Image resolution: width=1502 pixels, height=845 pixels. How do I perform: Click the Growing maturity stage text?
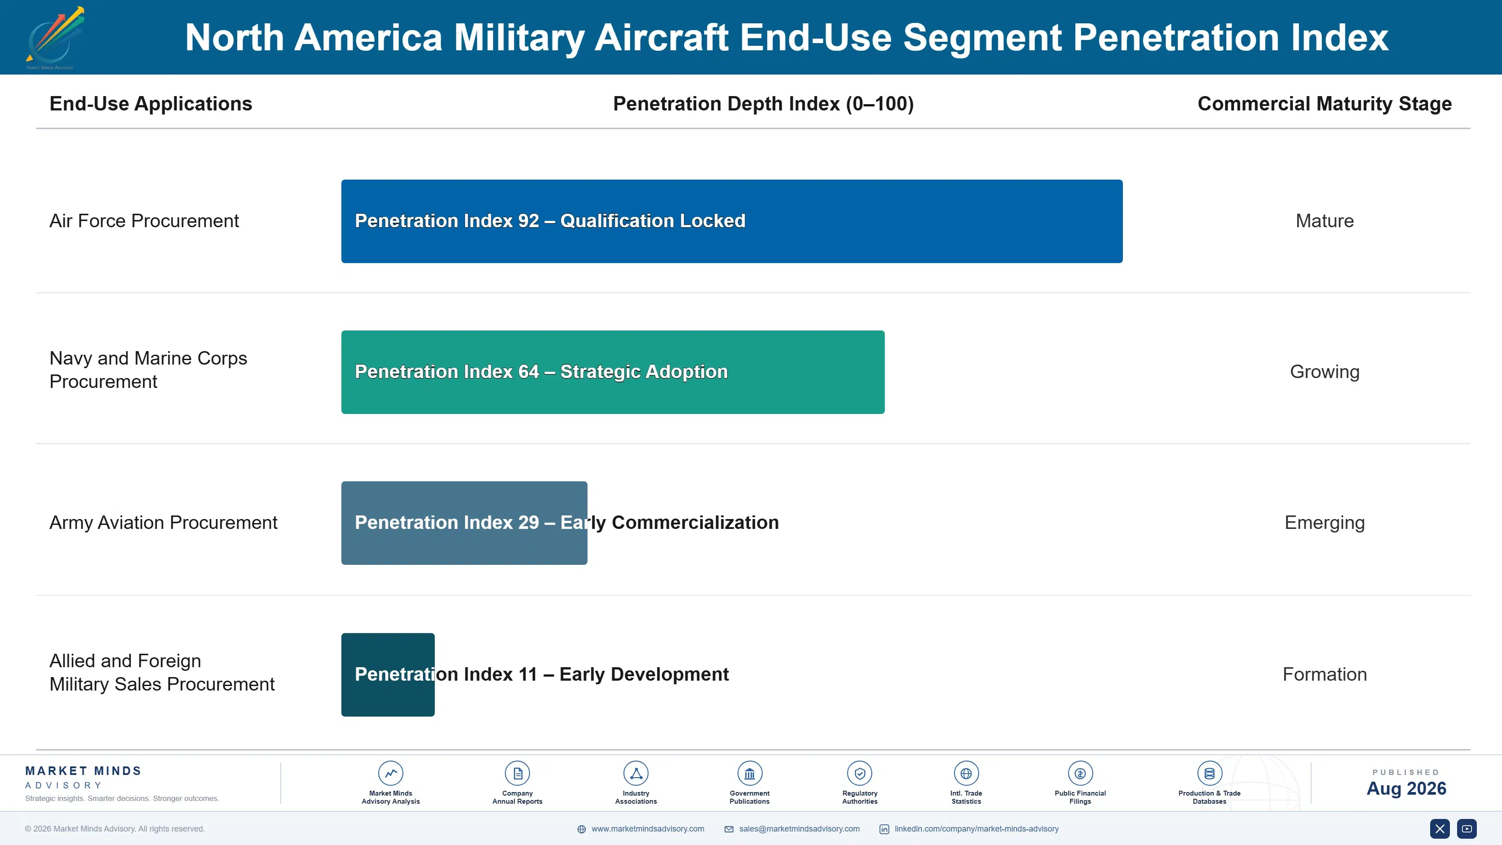coord(1324,372)
